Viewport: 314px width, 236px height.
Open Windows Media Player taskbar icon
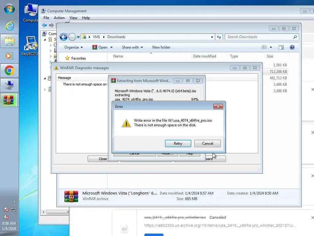10,56
